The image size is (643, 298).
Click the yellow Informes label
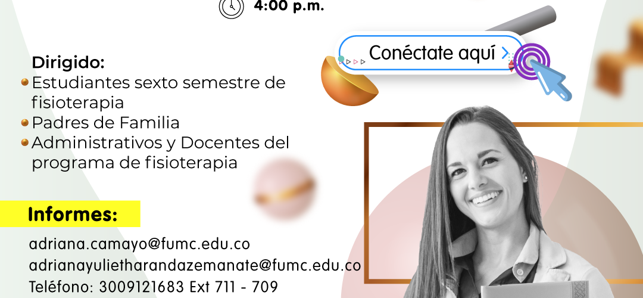tap(70, 214)
